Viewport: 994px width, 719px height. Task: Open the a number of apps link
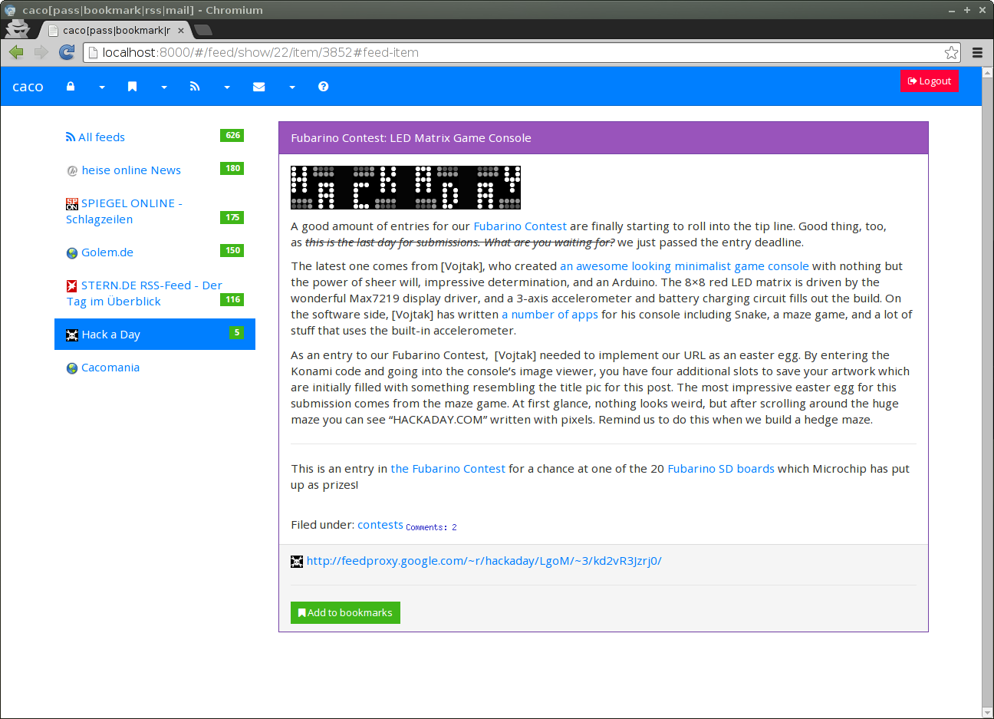[550, 315]
